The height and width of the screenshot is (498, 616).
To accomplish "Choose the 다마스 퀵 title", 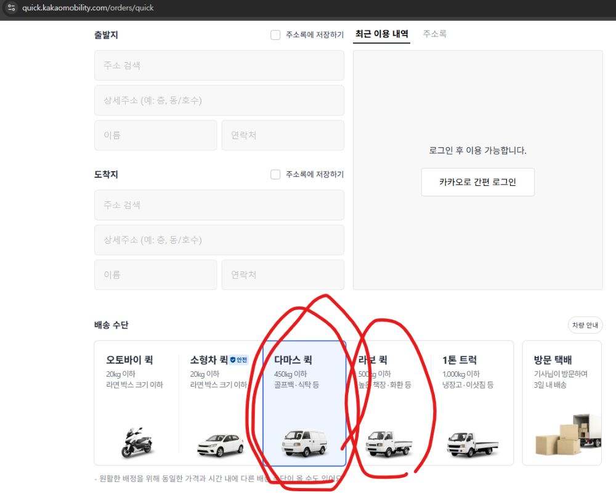I will 293,359.
